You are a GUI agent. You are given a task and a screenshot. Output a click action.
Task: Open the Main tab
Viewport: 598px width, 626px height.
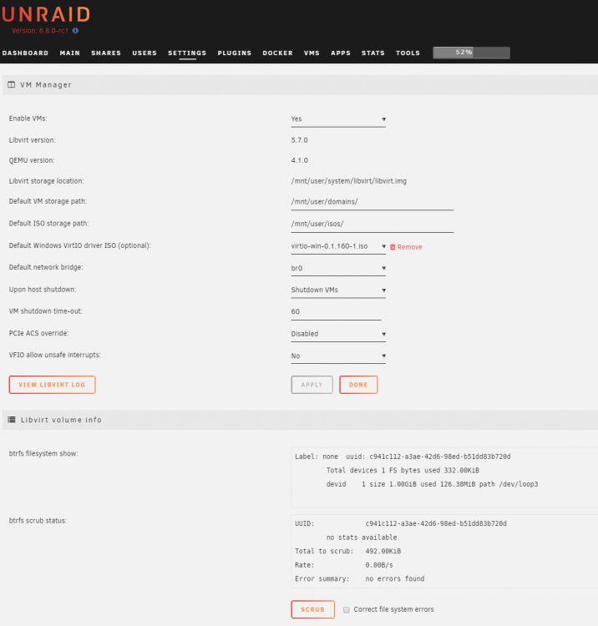pyautogui.click(x=70, y=53)
